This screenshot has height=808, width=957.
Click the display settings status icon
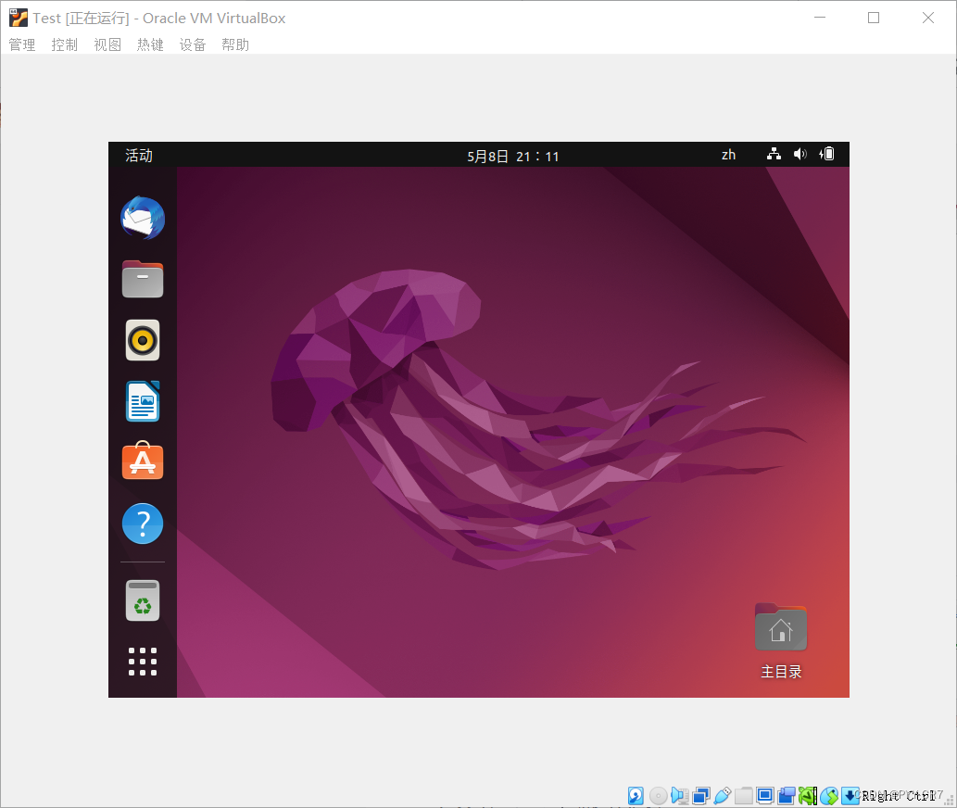click(764, 796)
